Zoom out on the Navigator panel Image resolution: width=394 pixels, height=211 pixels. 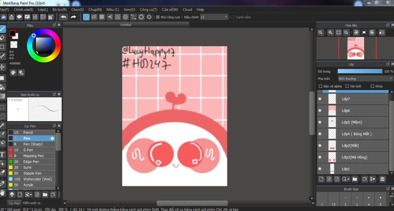(x=346, y=32)
